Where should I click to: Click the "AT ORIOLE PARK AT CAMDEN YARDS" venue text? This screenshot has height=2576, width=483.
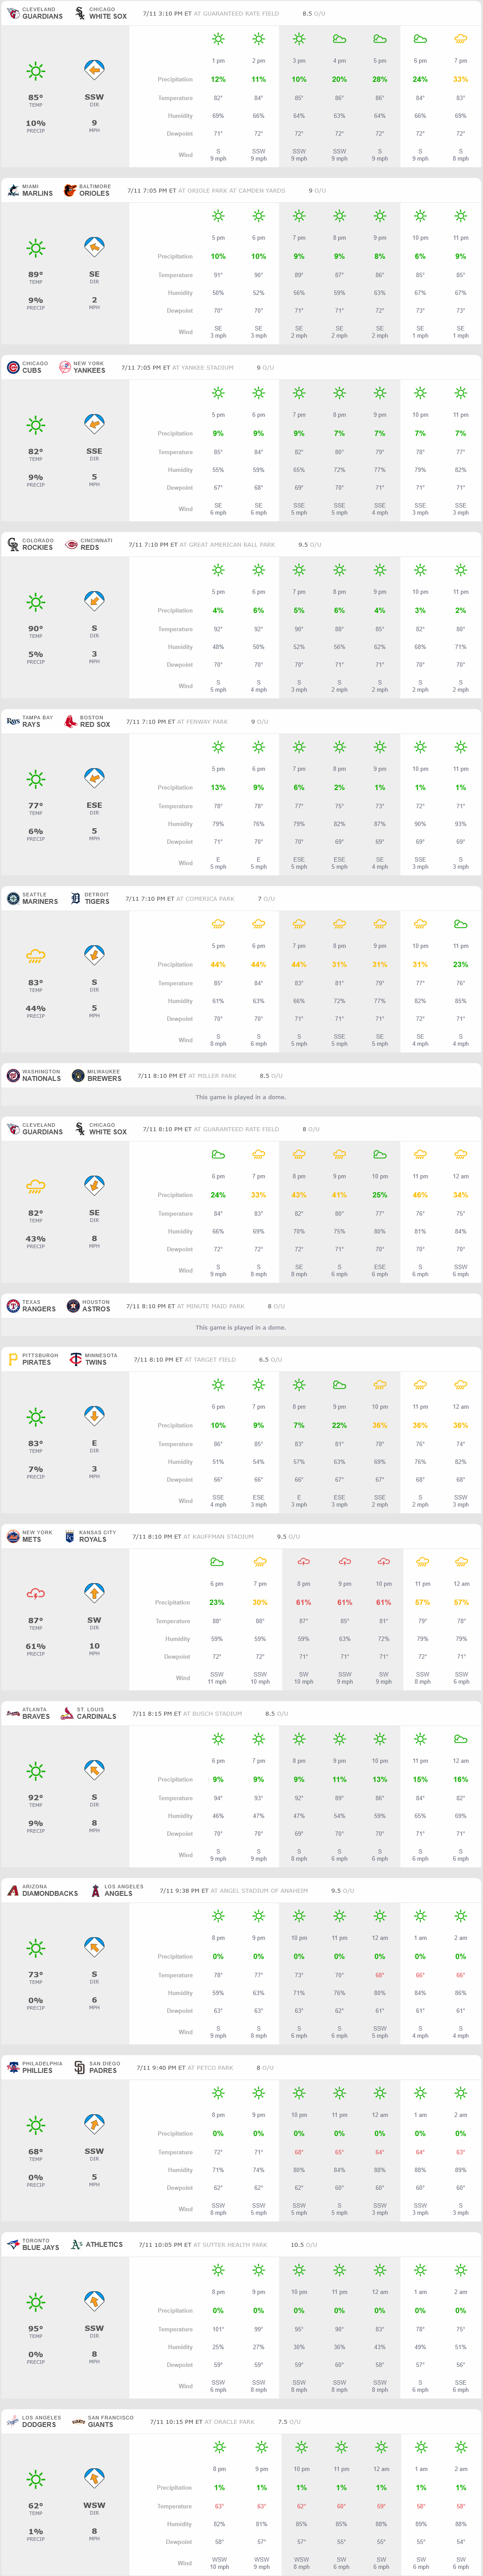pyautogui.click(x=232, y=190)
